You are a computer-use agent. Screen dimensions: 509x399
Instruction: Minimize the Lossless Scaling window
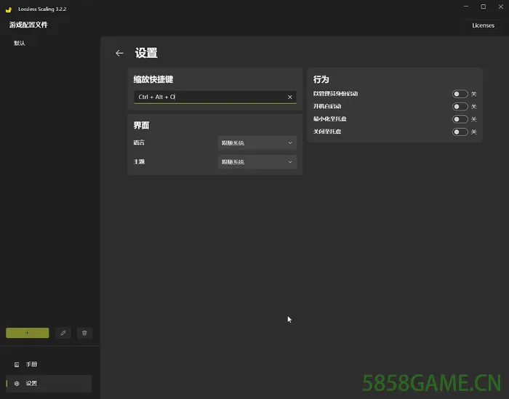click(x=466, y=7)
